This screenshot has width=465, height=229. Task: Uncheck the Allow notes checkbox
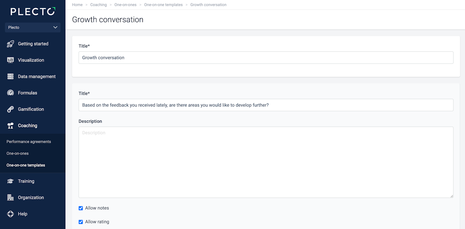click(x=81, y=208)
